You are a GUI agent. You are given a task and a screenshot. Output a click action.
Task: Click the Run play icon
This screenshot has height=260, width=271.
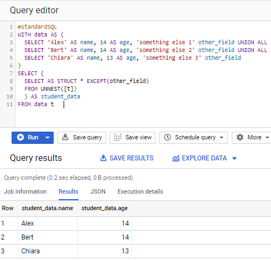(20, 137)
